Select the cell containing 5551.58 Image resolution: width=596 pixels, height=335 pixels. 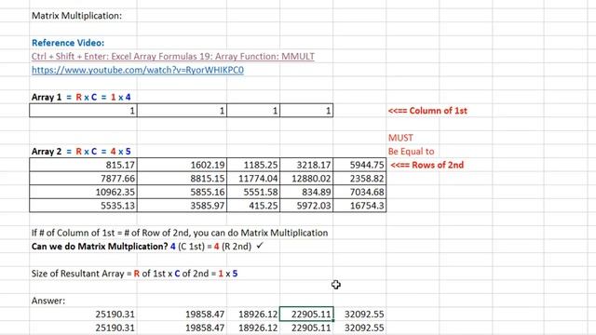click(x=253, y=192)
